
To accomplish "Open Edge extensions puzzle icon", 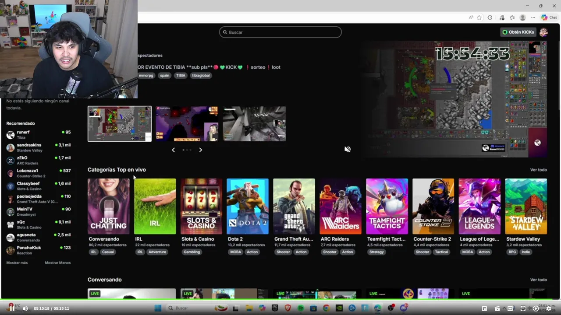I will click(x=490, y=17).
